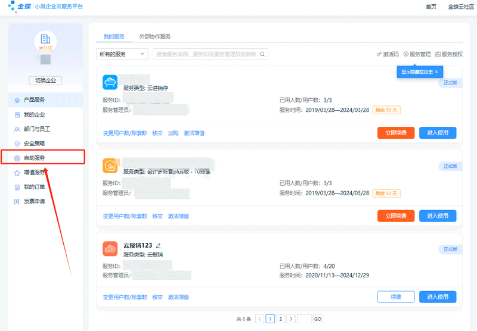Click 立即续费 for the 会计多账套plus service
The height and width of the screenshot is (331, 477).
[396, 216]
